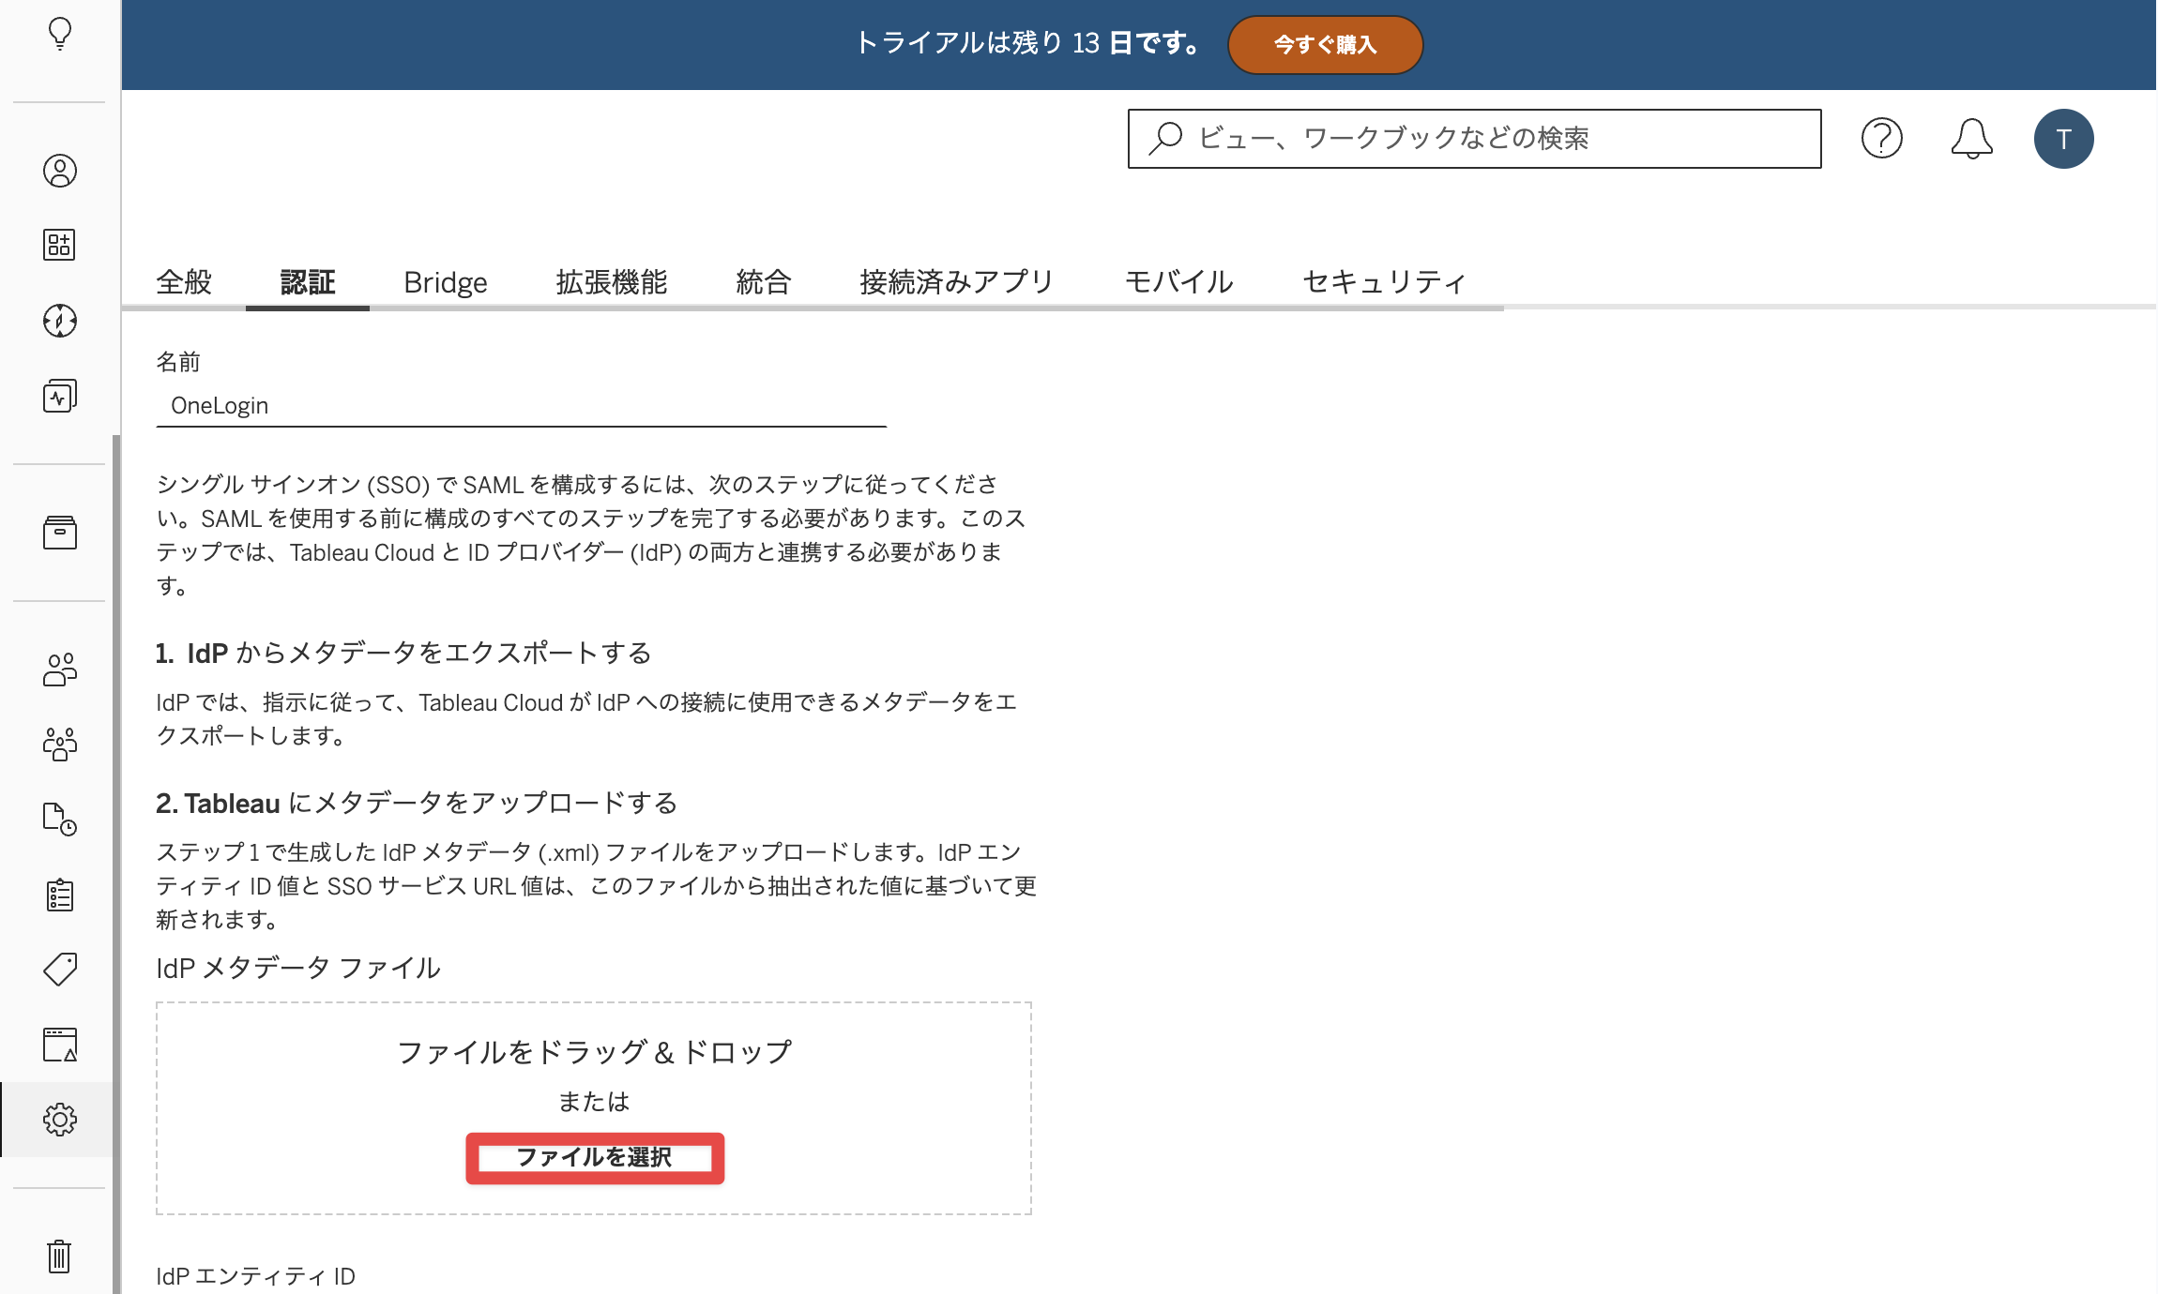Open the personal space user icon
This screenshot has width=2158, height=1294.
pos(60,171)
